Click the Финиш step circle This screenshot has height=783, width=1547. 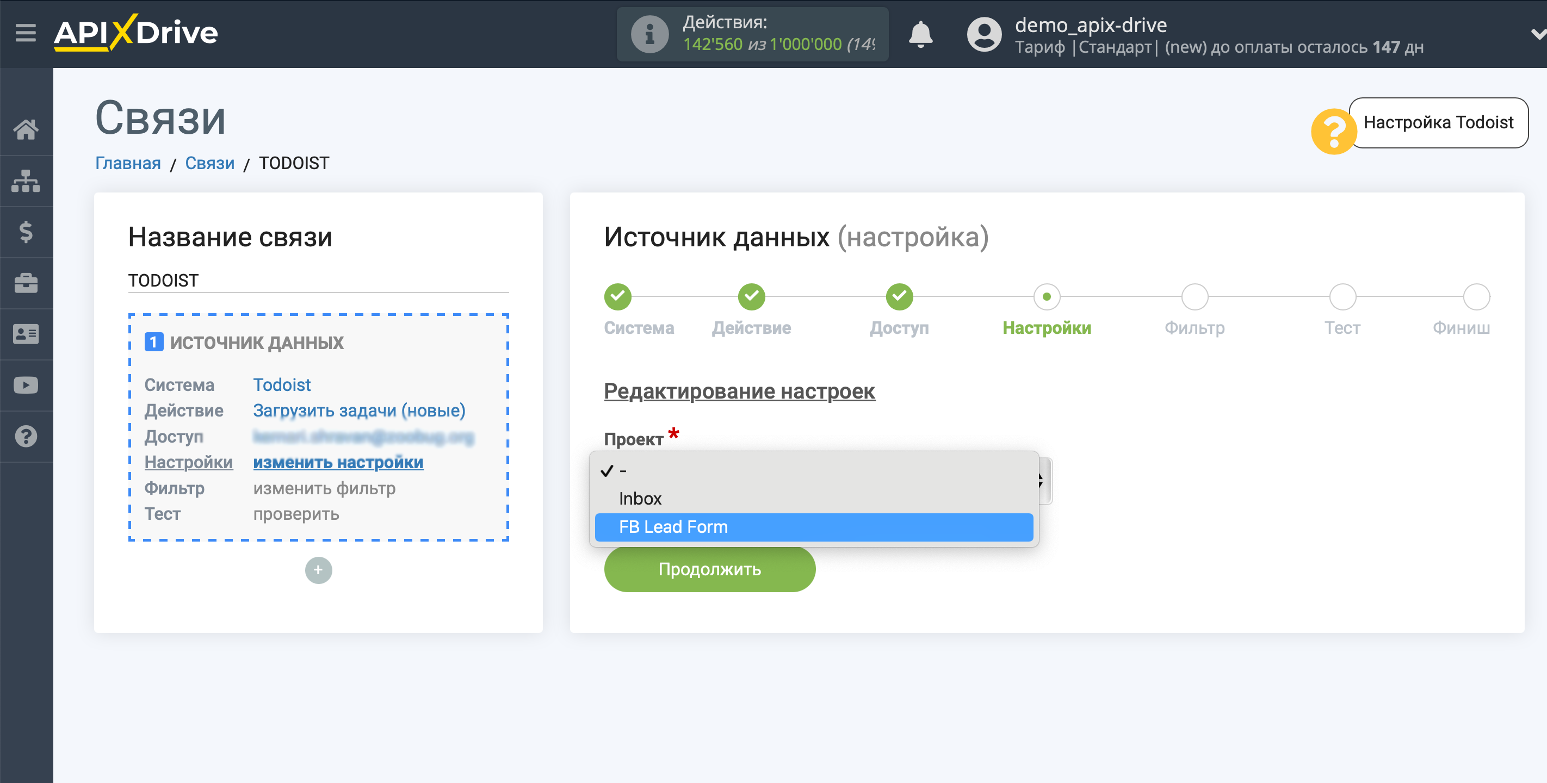point(1476,297)
